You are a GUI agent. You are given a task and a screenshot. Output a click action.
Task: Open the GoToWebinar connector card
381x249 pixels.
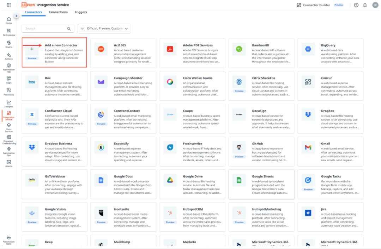click(x=54, y=184)
